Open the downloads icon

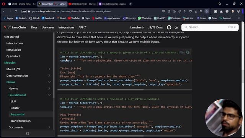pyautogui.click(x=196, y=11)
